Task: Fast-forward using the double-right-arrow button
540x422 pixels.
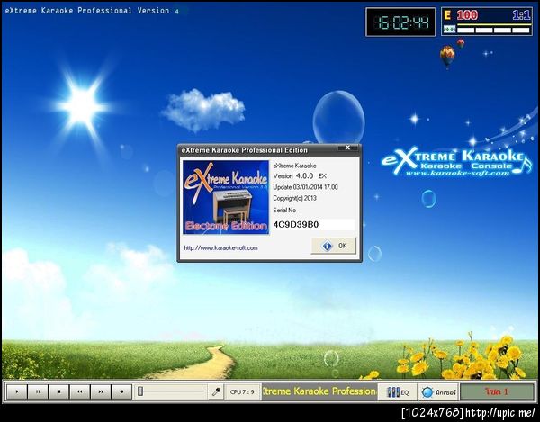Action: (x=101, y=391)
